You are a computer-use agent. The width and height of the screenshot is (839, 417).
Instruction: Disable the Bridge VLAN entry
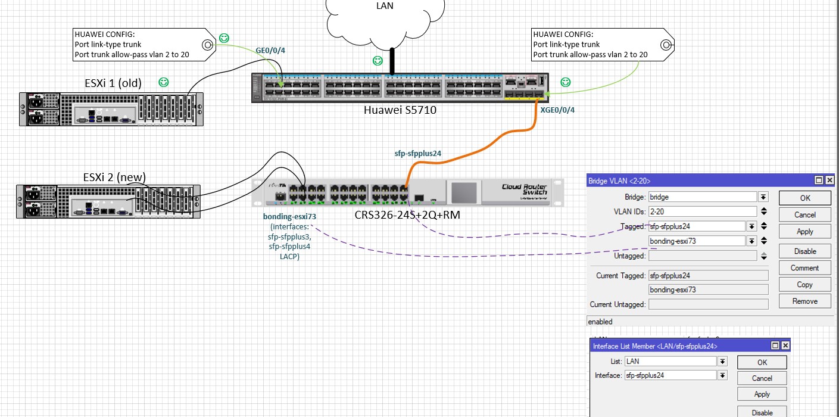point(804,251)
